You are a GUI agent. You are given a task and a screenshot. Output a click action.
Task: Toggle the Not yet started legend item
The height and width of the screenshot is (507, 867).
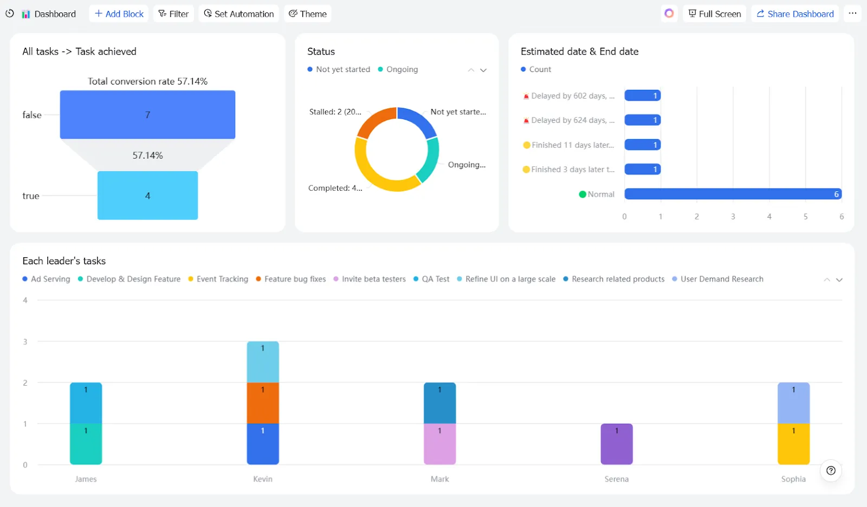(x=339, y=69)
